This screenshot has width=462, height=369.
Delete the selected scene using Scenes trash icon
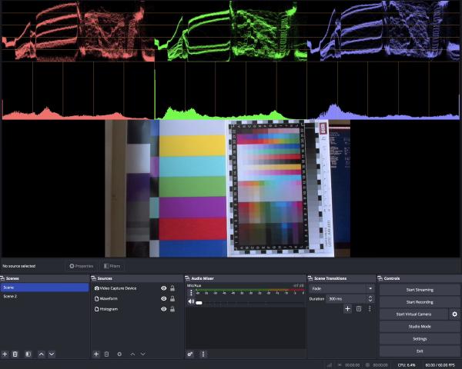coord(15,354)
